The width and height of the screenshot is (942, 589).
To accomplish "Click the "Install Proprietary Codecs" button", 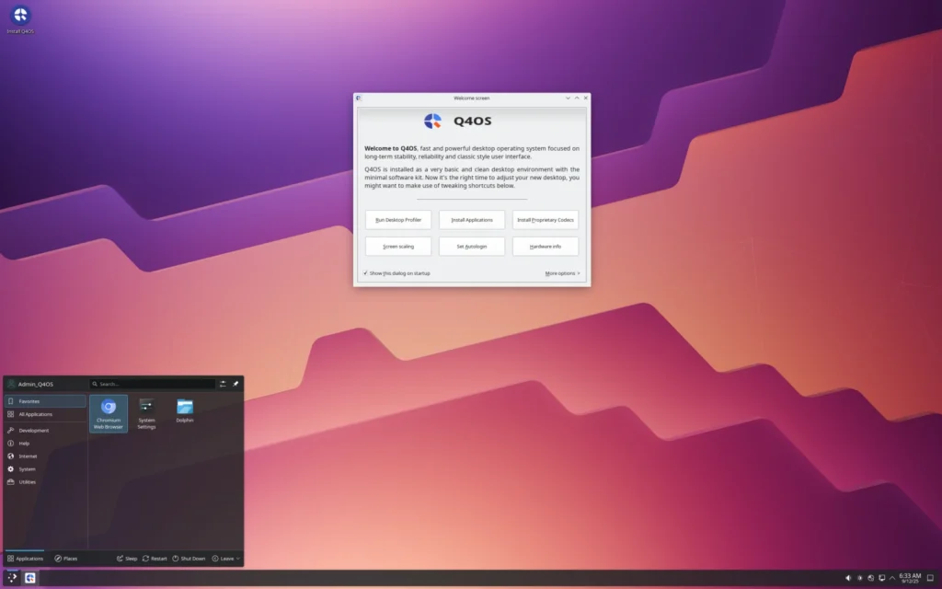I will [x=546, y=220].
